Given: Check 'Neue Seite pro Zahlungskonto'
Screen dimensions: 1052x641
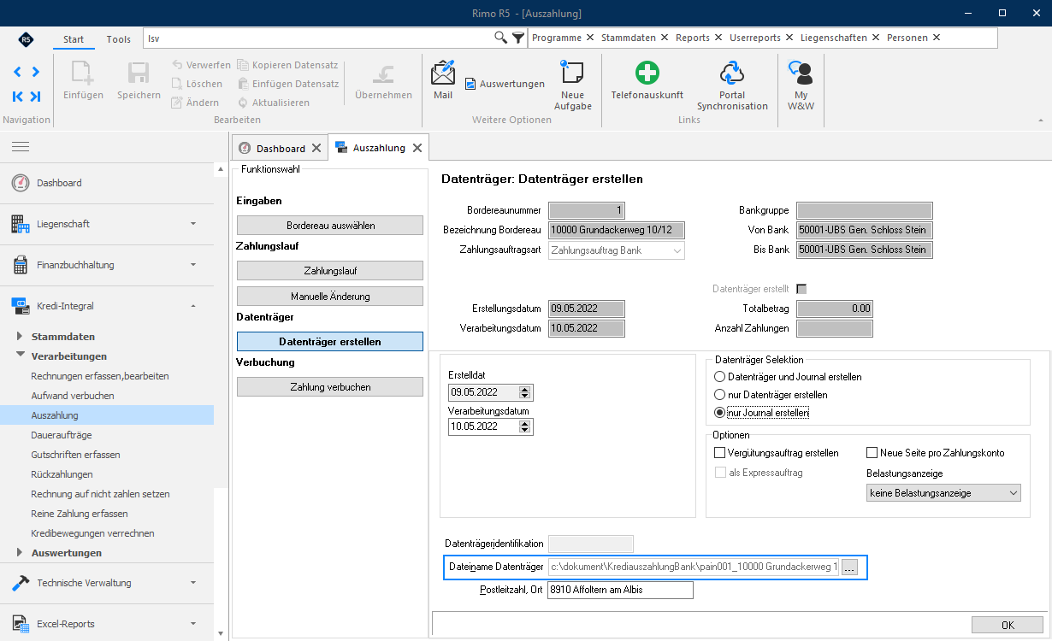Looking at the screenshot, I should point(872,453).
